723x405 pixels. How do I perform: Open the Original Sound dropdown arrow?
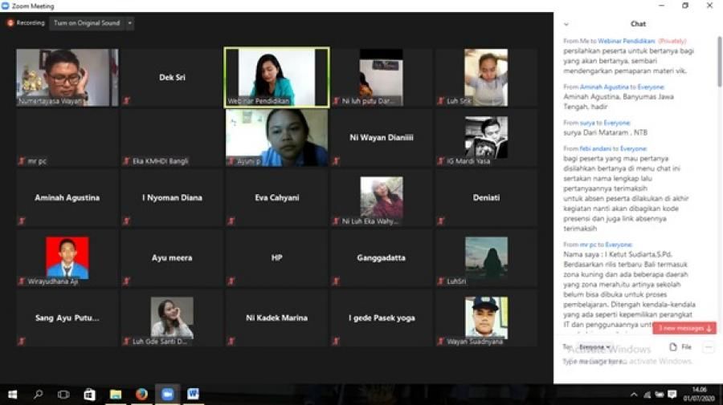[130, 23]
